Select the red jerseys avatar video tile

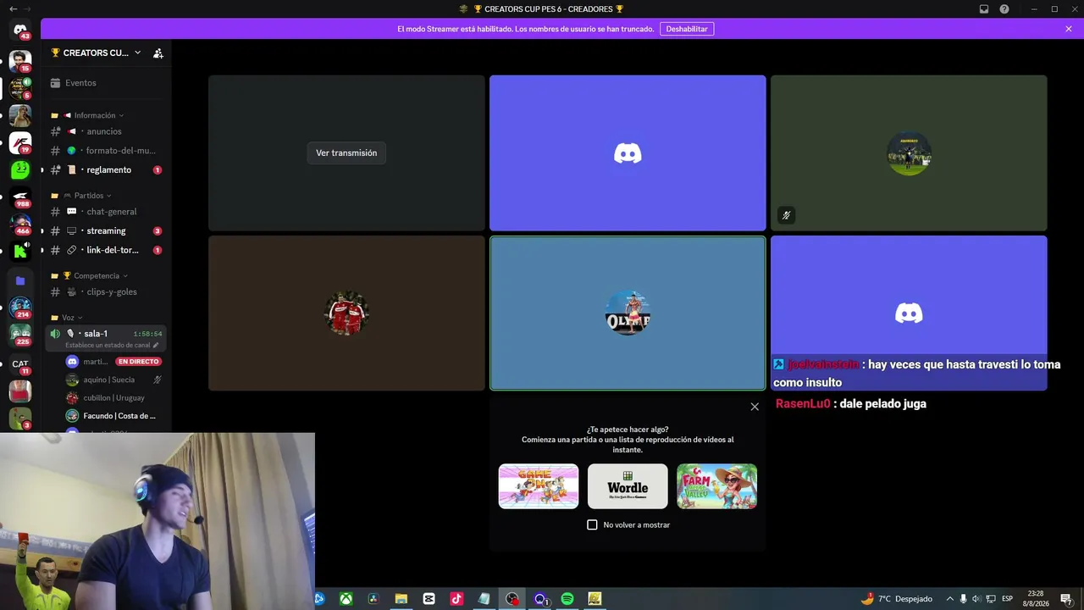346,313
